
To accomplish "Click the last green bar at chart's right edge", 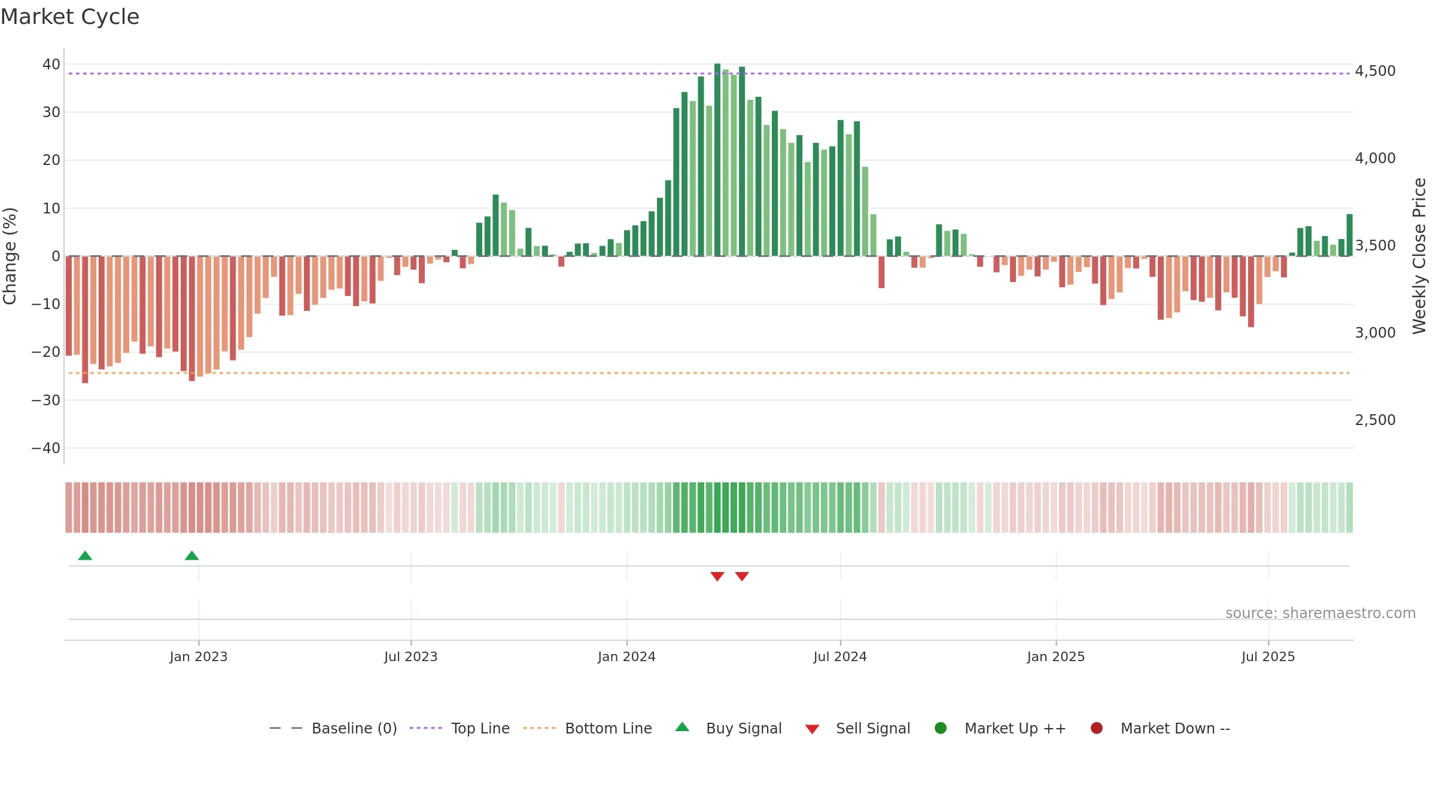I will coord(1349,235).
